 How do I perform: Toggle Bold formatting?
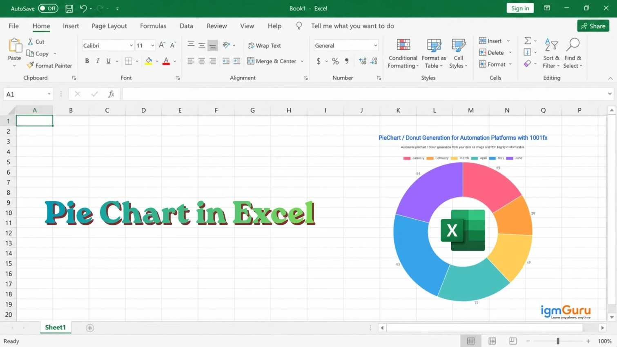click(x=87, y=61)
